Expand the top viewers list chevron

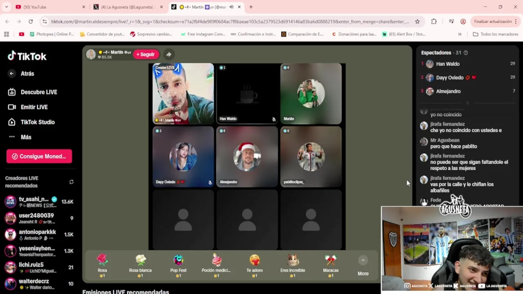(x=468, y=103)
